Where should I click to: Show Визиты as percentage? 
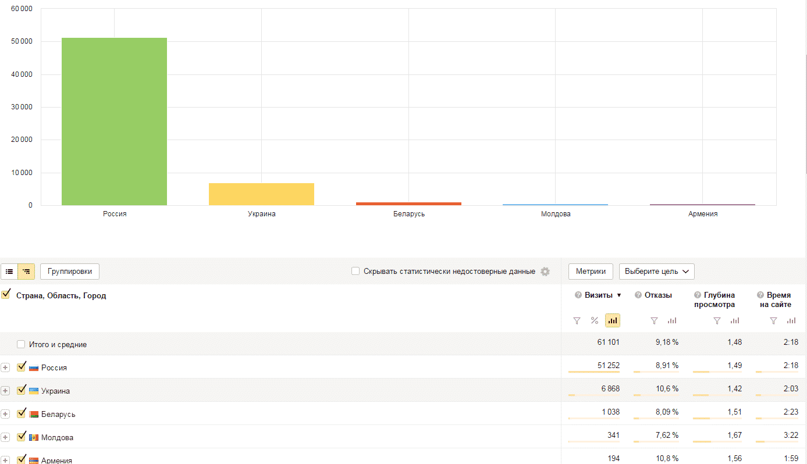click(595, 320)
